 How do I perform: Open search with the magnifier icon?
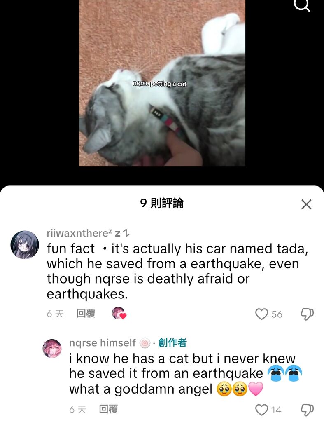coord(302,5)
